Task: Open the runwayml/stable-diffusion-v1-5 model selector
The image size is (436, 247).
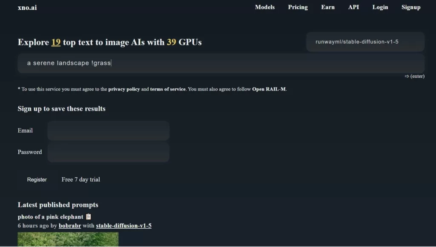Action: point(365,42)
